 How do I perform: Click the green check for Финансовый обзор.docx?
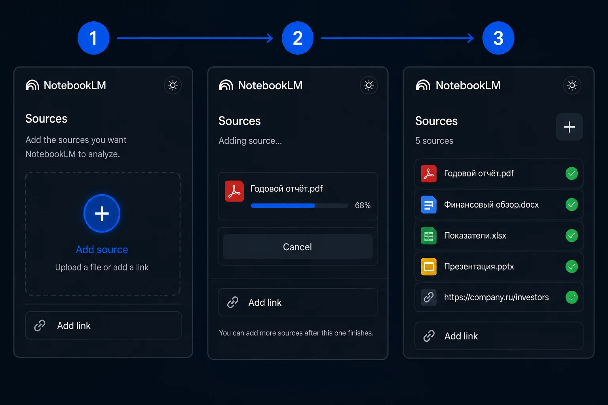572,204
